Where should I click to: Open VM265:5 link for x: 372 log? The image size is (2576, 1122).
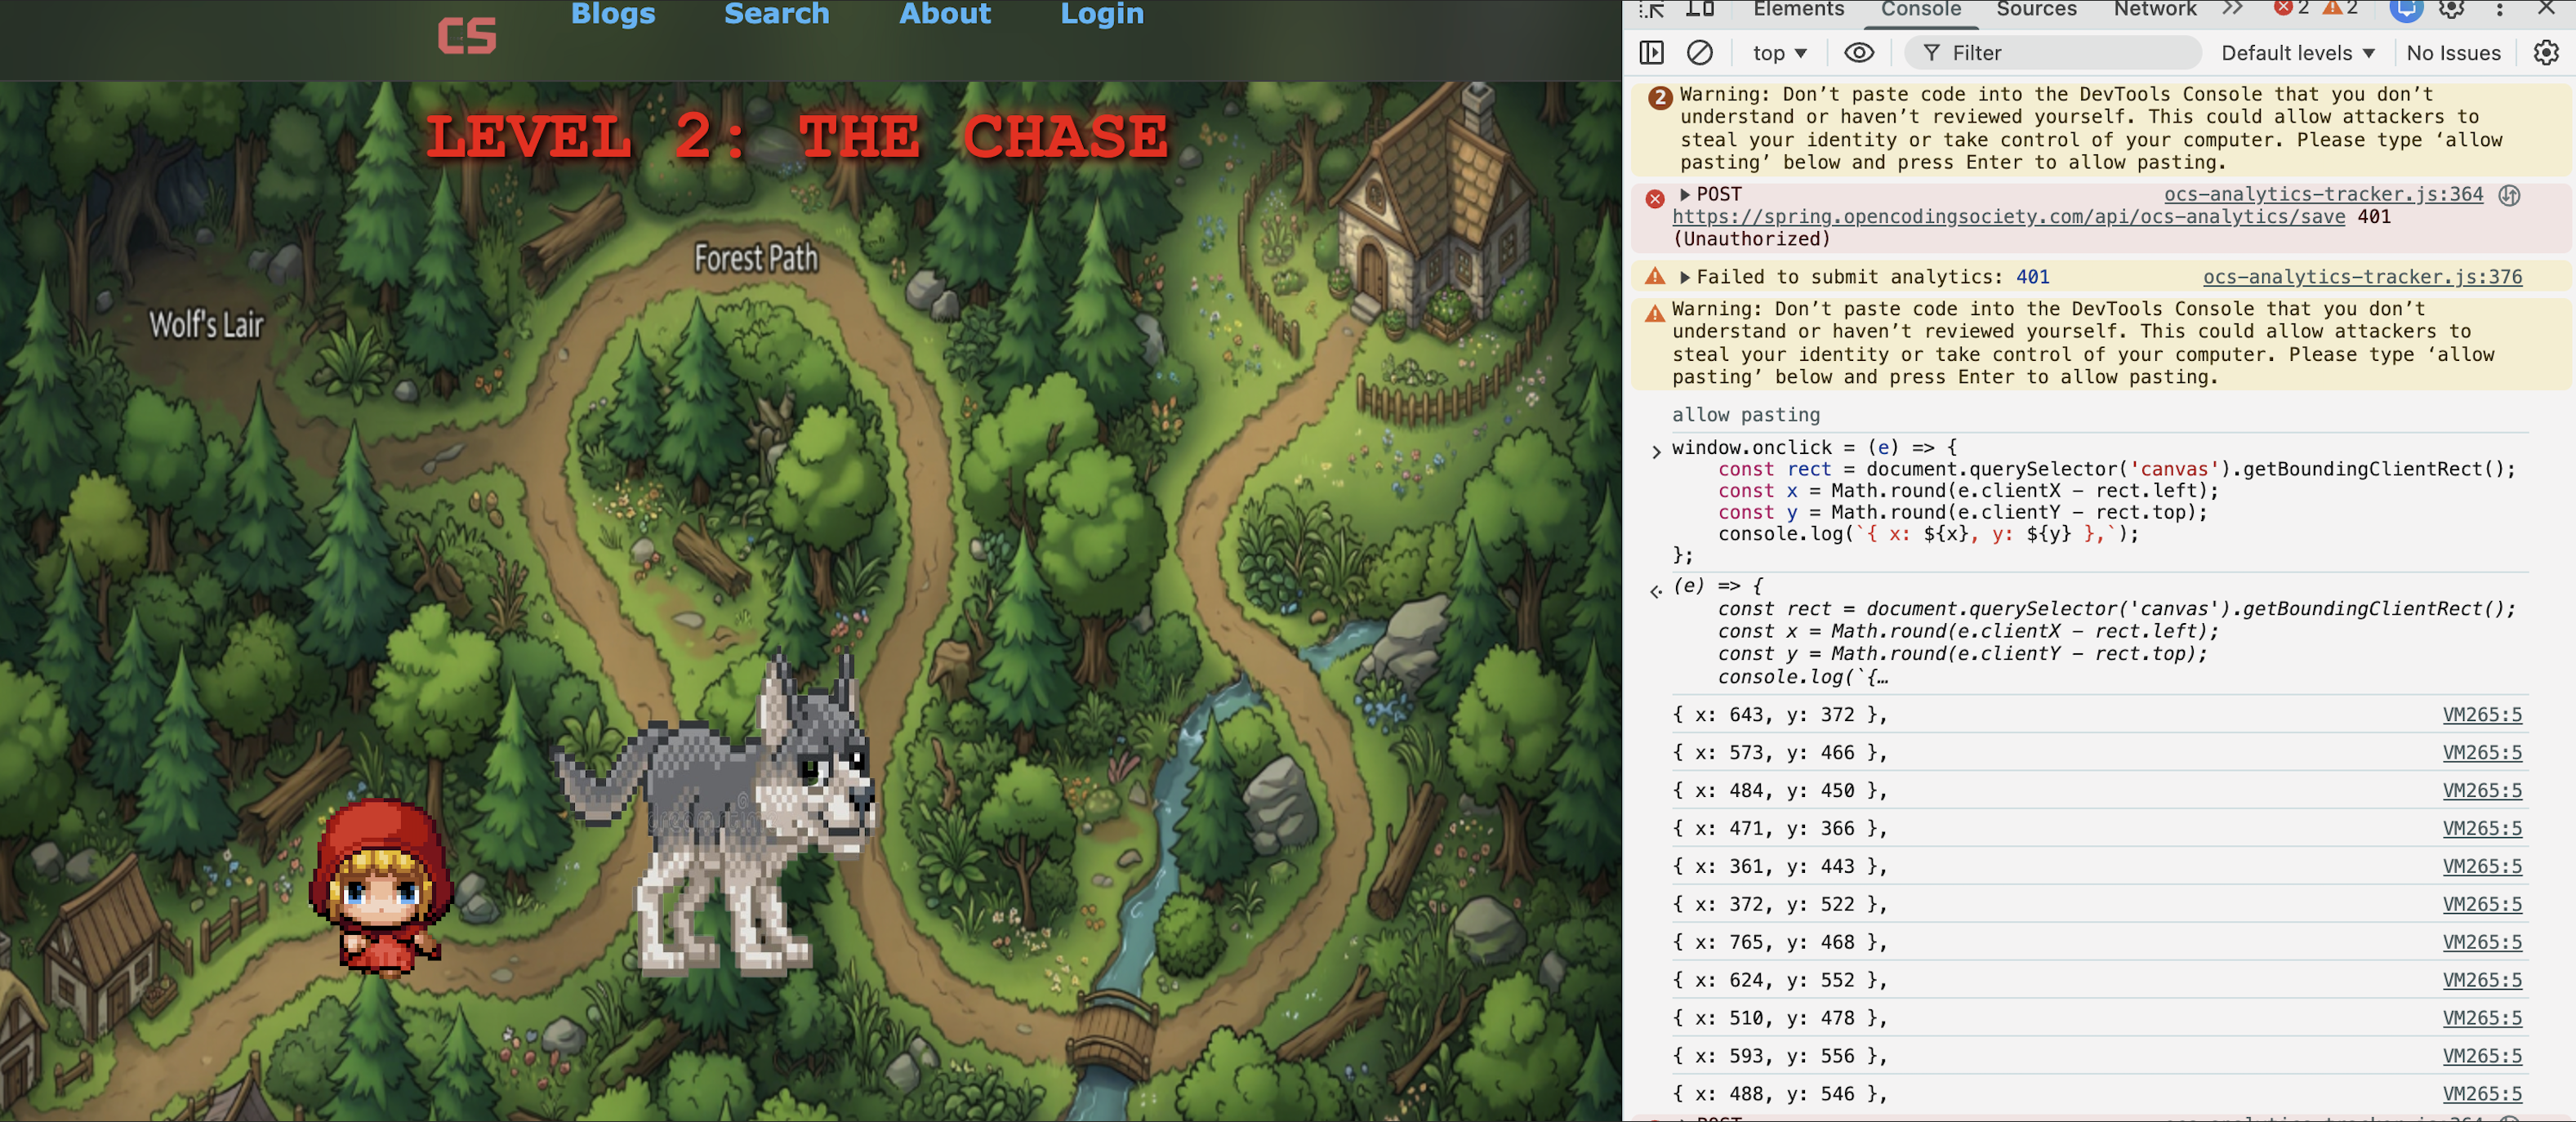click(2482, 905)
